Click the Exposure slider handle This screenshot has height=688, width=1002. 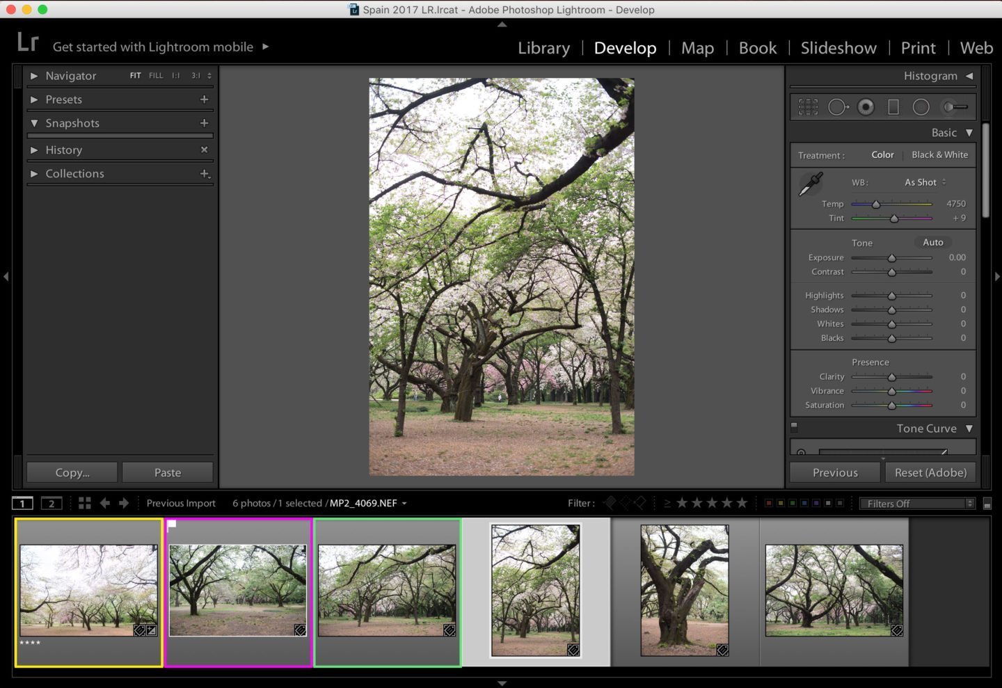tap(891, 258)
